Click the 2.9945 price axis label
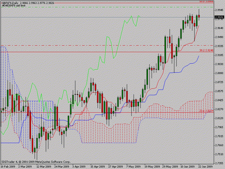 click(219, 10)
